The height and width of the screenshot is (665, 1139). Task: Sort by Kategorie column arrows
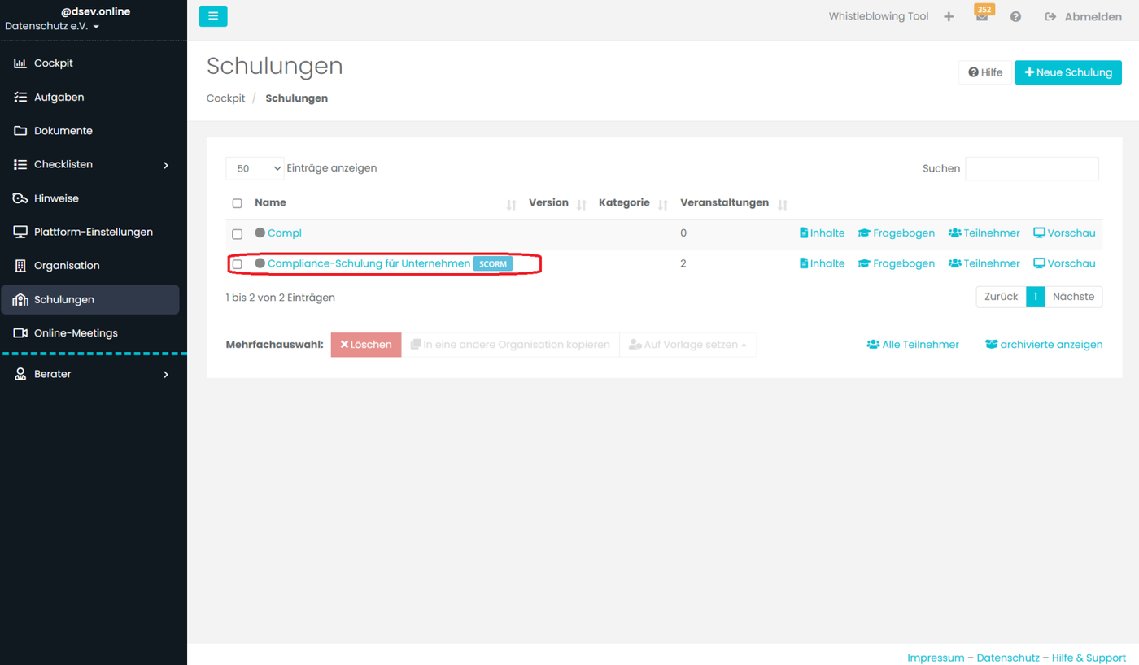pyautogui.click(x=663, y=205)
